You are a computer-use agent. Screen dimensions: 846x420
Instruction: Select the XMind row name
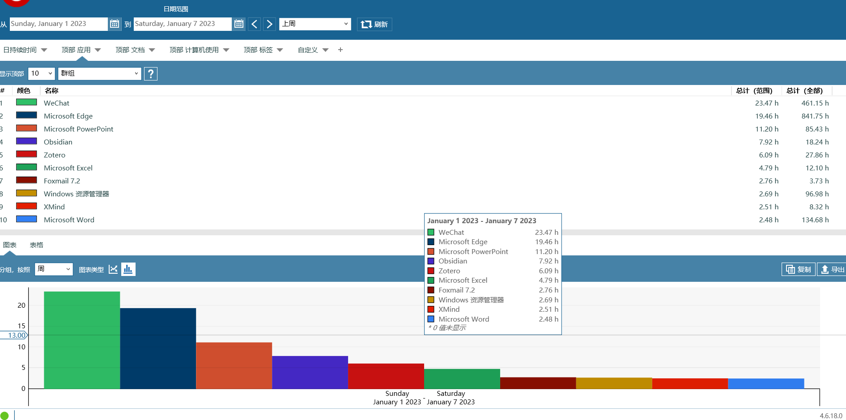[x=54, y=207]
